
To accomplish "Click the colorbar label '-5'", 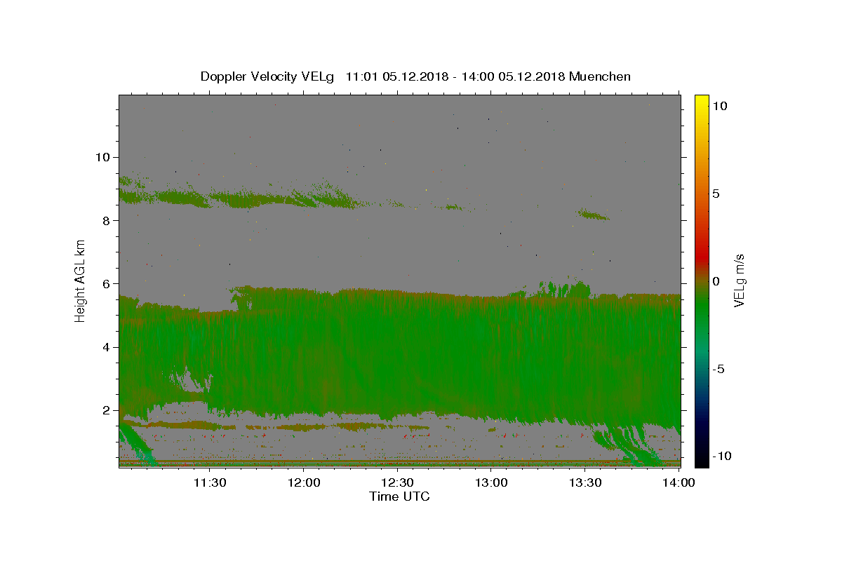I will point(719,369).
